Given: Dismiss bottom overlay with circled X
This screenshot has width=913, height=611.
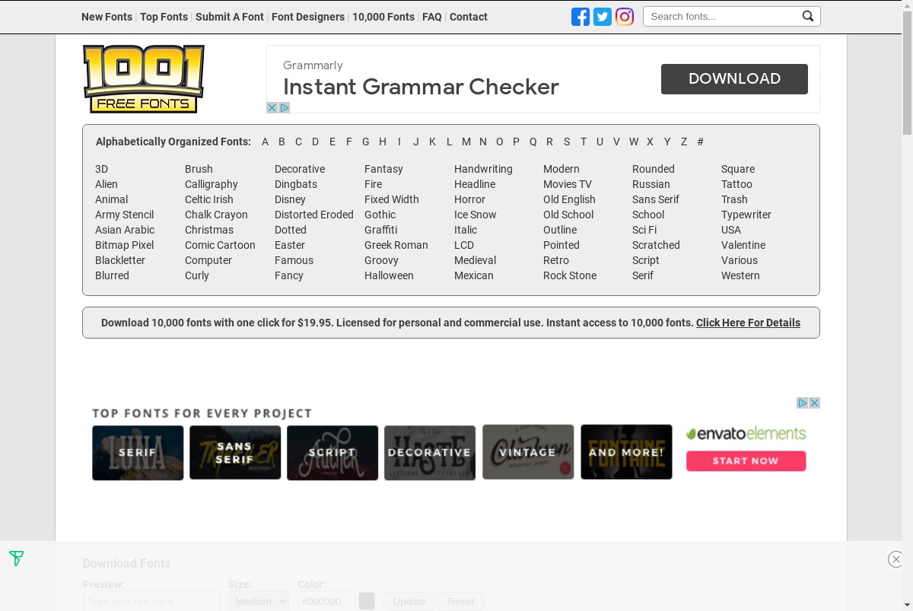Looking at the screenshot, I should click(x=896, y=559).
